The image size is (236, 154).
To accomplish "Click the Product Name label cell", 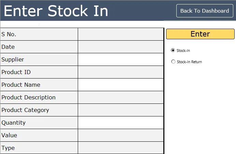I will (39, 85).
